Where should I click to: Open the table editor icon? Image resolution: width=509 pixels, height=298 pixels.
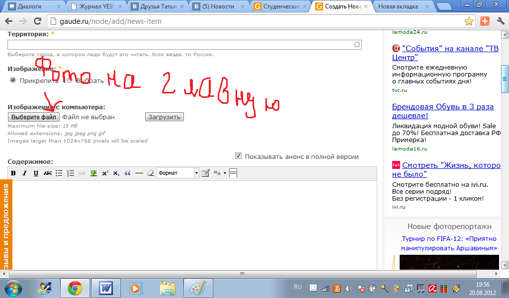click(x=205, y=173)
